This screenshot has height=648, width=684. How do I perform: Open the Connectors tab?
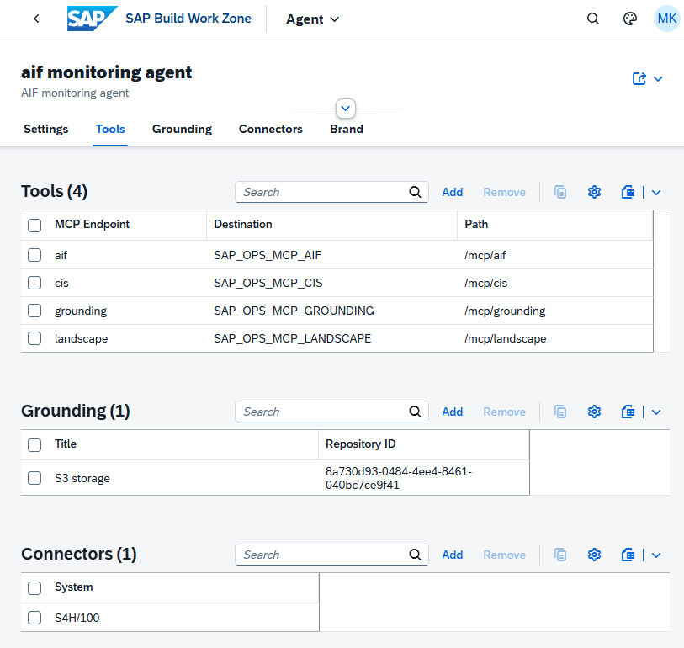pyautogui.click(x=270, y=129)
